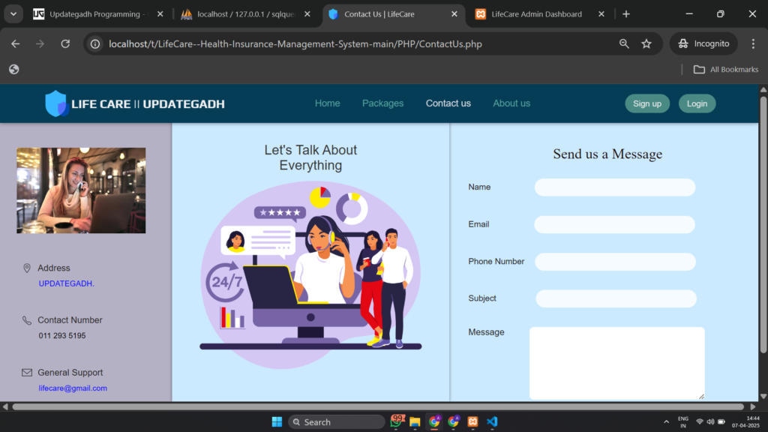Screen dimensions: 768x432
Task: Close the localhost phpMyAdmin tab
Action: [307, 14]
